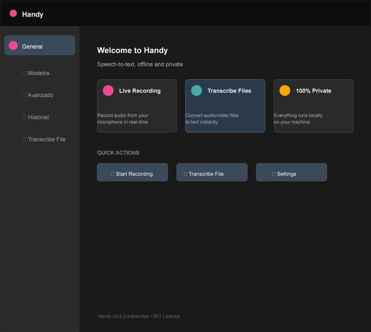
Task: Click 'Speech-to-text, offline and private' subtitle
Action: point(140,64)
